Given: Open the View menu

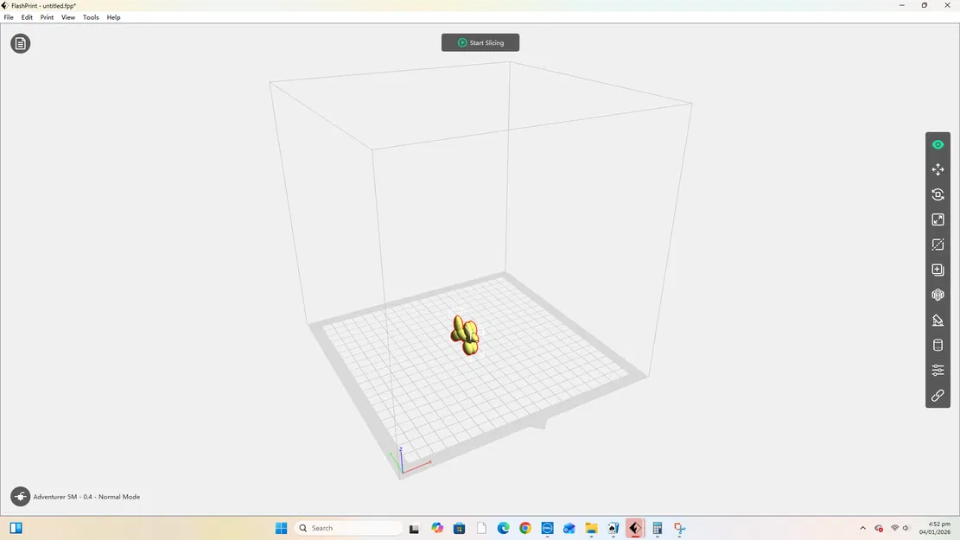Looking at the screenshot, I should click(68, 17).
